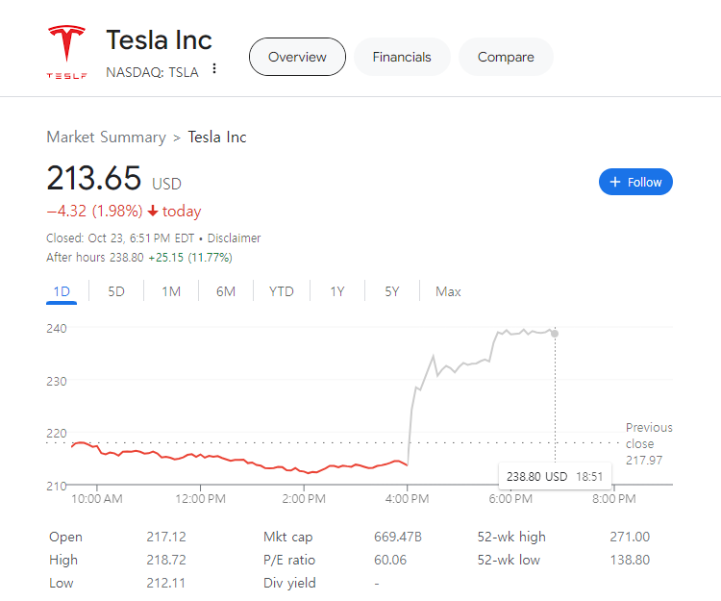
Task: Switch chart to 1M range
Action: (171, 291)
